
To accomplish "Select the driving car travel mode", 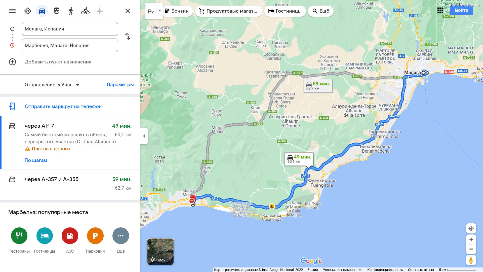I will pyautogui.click(x=42, y=11).
